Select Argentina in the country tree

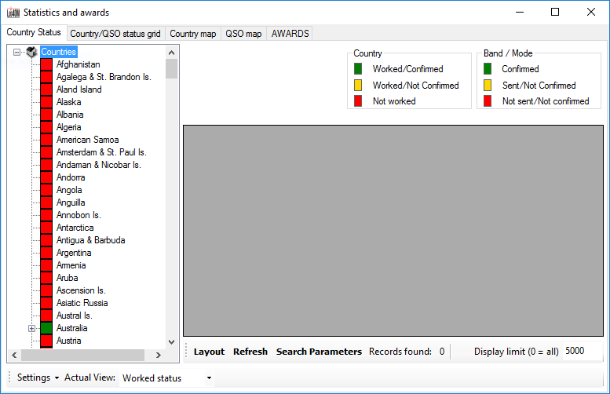pyautogui.click(x=74, y=253)
